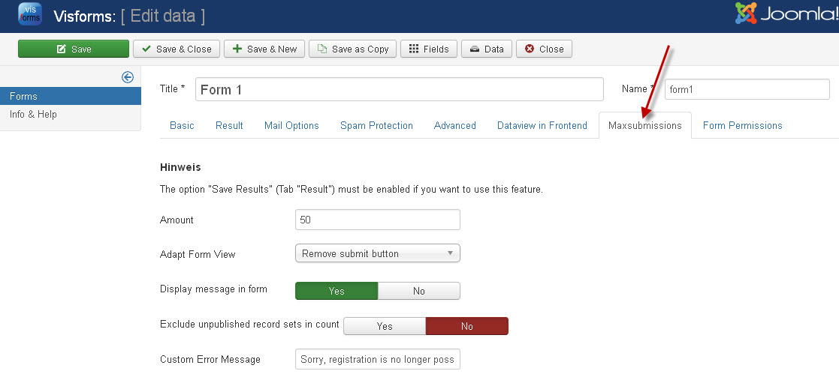
Task: Click the Amount input field
Action: pyautogui.click(x=377, y=220)
